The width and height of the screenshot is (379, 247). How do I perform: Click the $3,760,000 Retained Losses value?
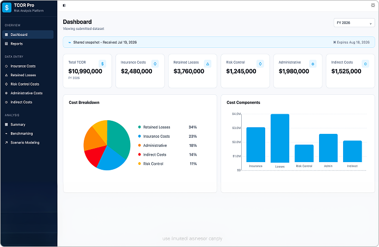(x=189, y=71)
